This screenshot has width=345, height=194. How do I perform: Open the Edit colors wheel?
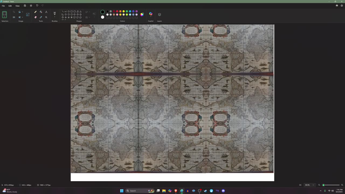pyautogui.click(x=142, y=15)
